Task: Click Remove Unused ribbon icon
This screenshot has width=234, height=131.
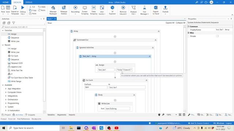Action: [x=123, y=8]
